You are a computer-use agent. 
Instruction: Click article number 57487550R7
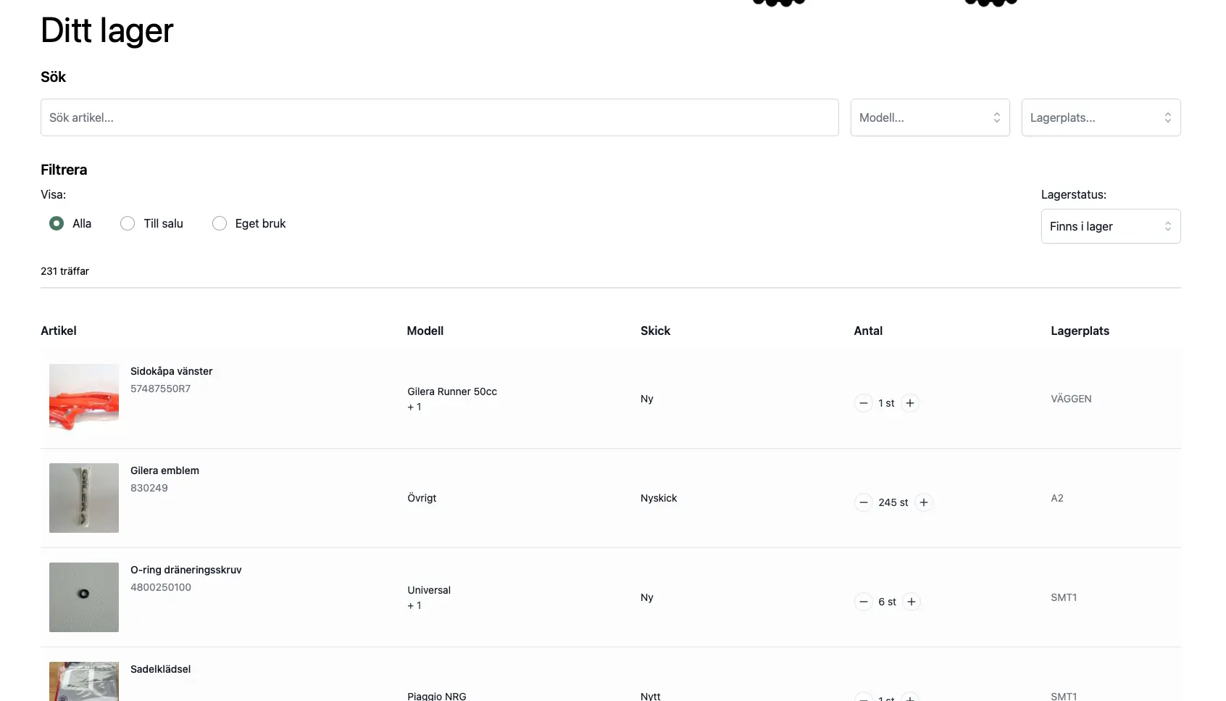point(161,389)
